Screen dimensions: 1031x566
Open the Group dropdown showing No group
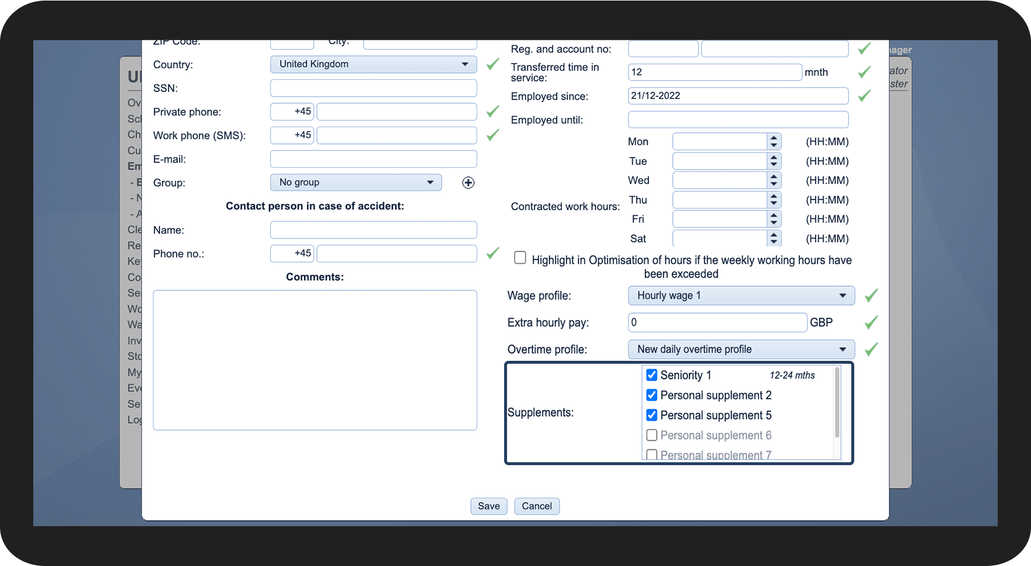pyautogui.click(x=356, y=182)
